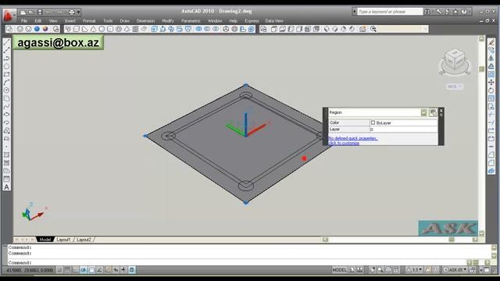Select the Rectangle draw tool
Viewport: 500px width, 281px height.
coord(6,74)
